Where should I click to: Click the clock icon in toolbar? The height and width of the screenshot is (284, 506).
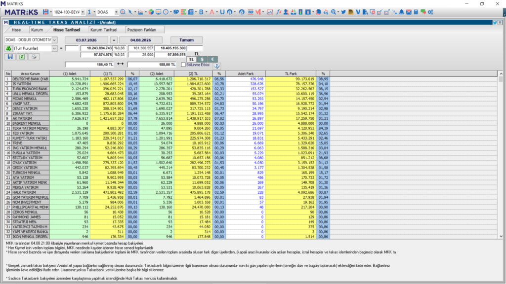pyautogui.click(x=166, y=12)
